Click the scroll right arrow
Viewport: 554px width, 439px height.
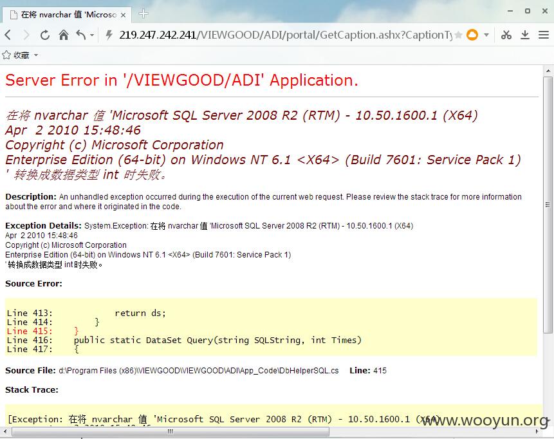(x=537, y=431)
